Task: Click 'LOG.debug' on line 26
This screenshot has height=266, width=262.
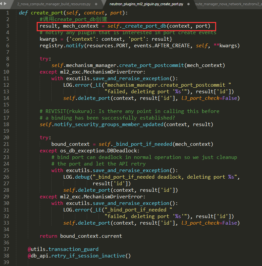Action: point(76,177)
